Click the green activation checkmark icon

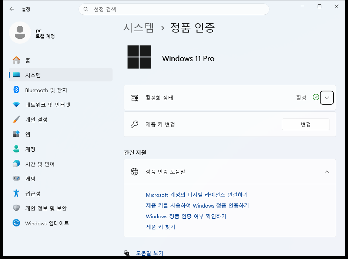[x=316, y=97]
